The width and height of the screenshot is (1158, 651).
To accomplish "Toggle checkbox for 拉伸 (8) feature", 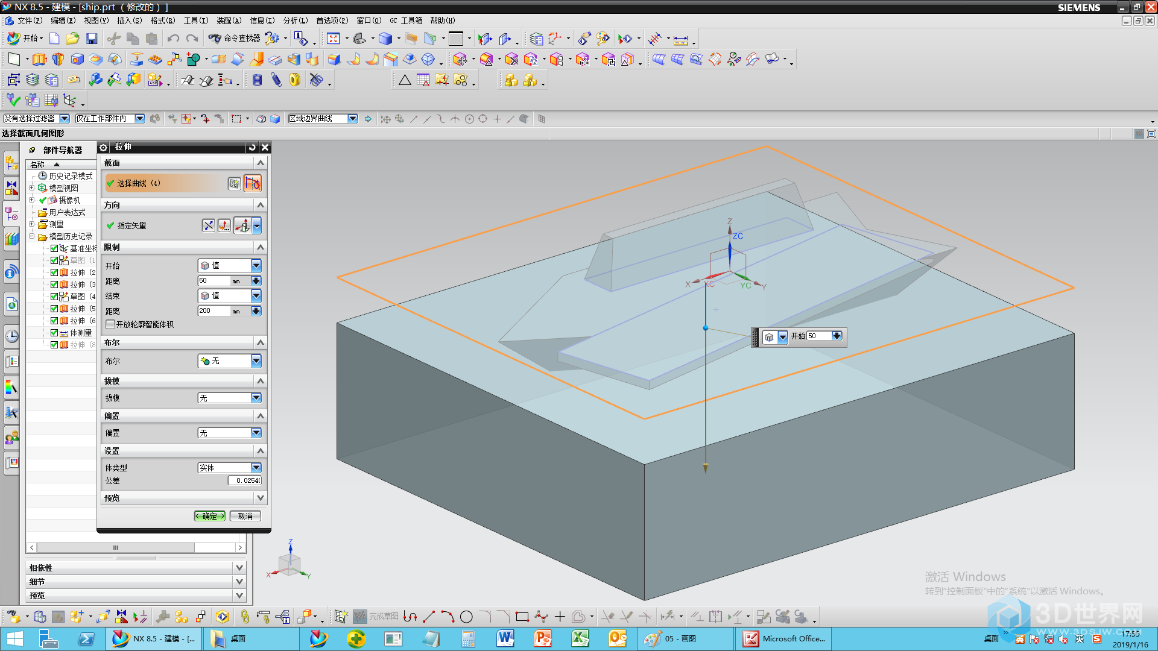I will (54, 345).
